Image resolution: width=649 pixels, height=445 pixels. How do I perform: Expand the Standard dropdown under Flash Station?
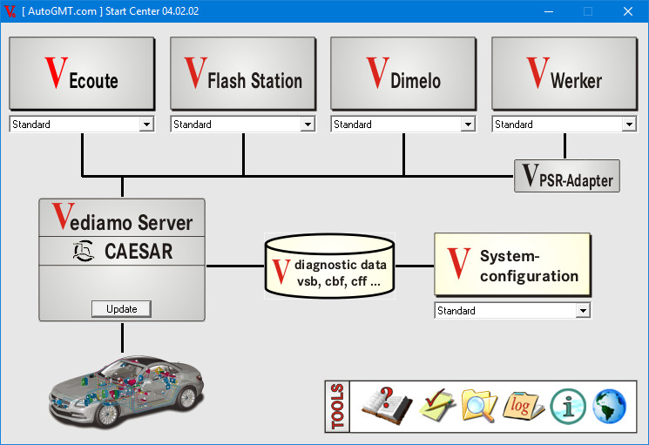[308, 124]
